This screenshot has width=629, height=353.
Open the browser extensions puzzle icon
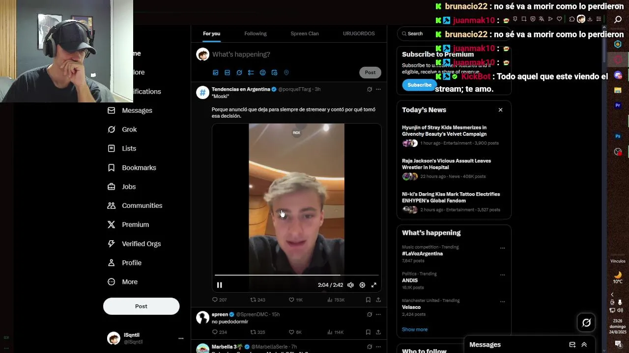pos(572,19)
